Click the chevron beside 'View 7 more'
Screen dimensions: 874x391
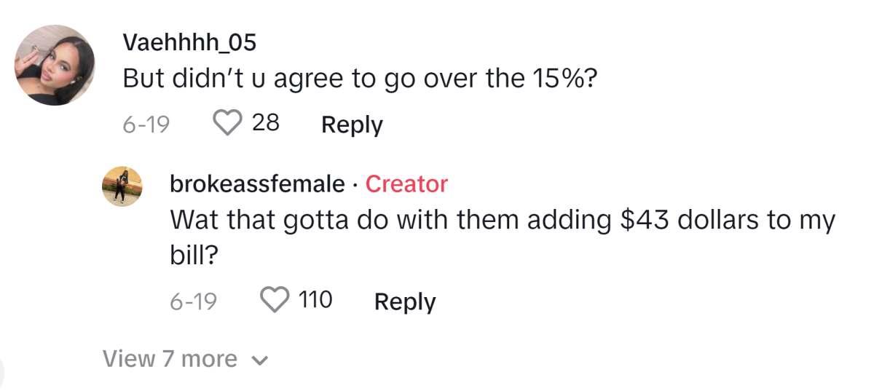click(x=260, y=360)
